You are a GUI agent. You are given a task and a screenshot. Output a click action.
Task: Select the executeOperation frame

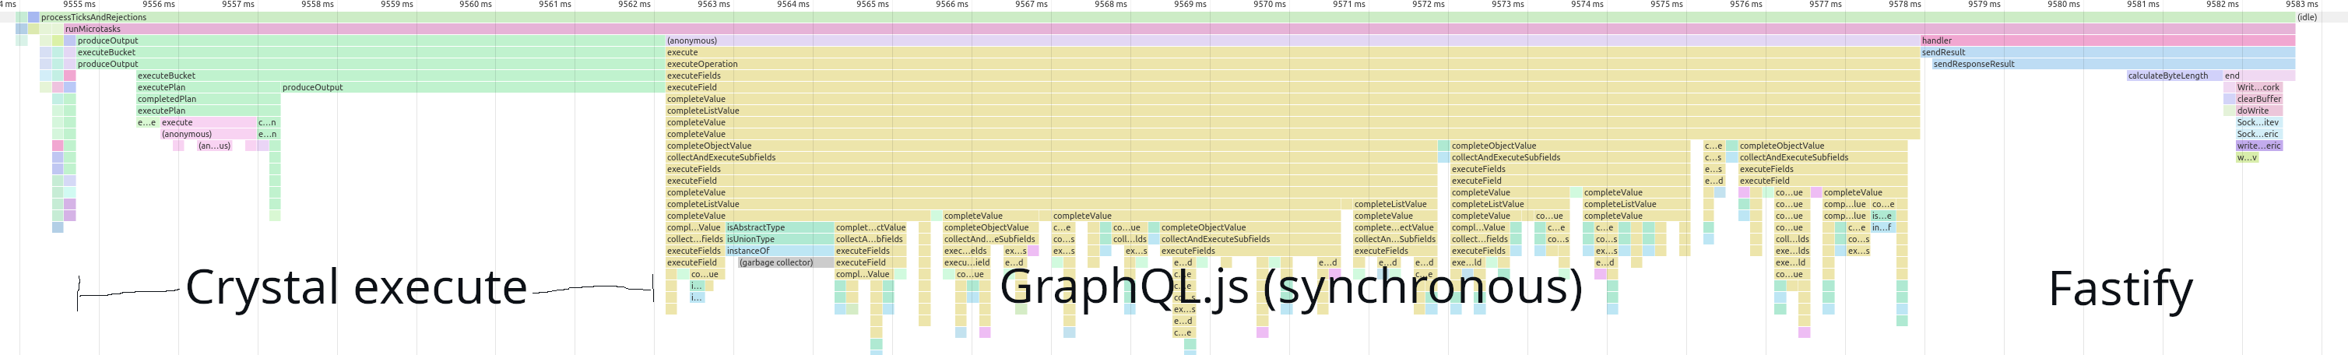point(1292,64)
